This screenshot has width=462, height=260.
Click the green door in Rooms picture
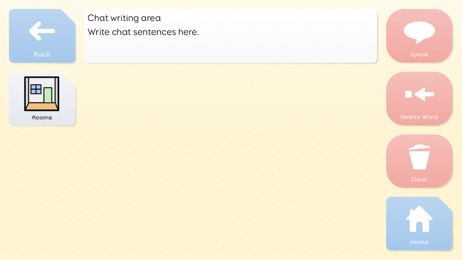point(48,95)
